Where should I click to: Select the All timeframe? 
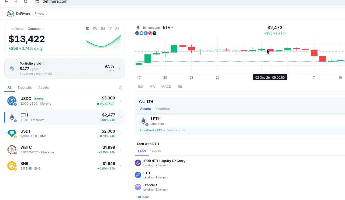point(117,29)
